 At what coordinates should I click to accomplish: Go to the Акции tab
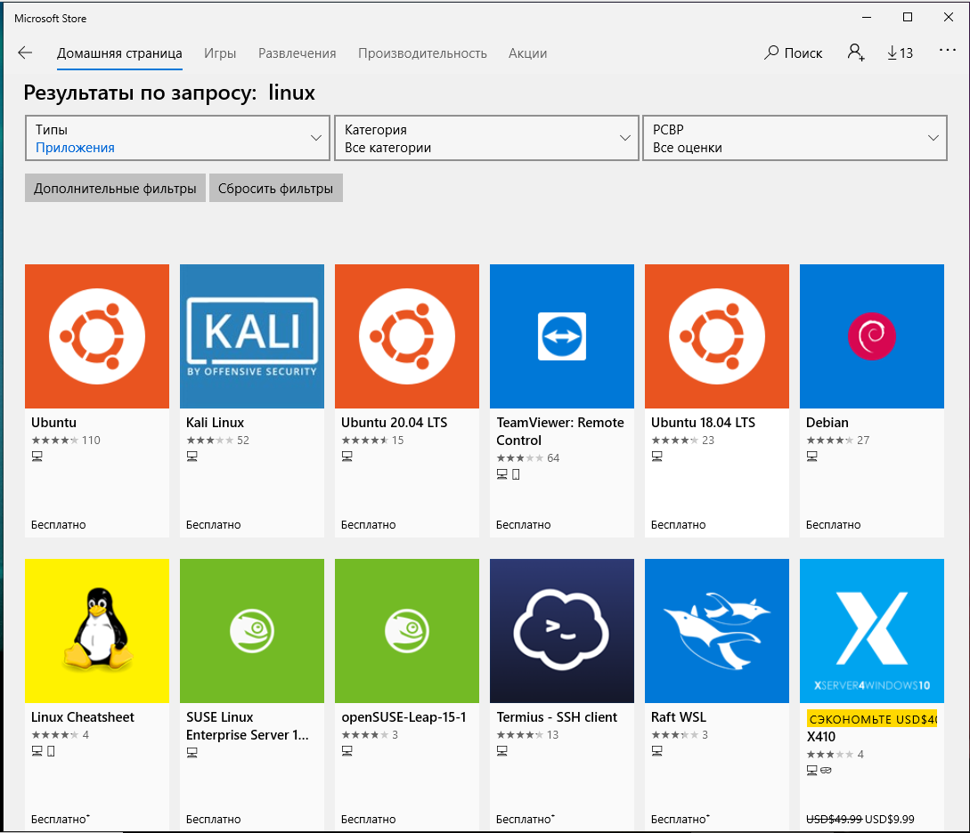click(527, 53)
